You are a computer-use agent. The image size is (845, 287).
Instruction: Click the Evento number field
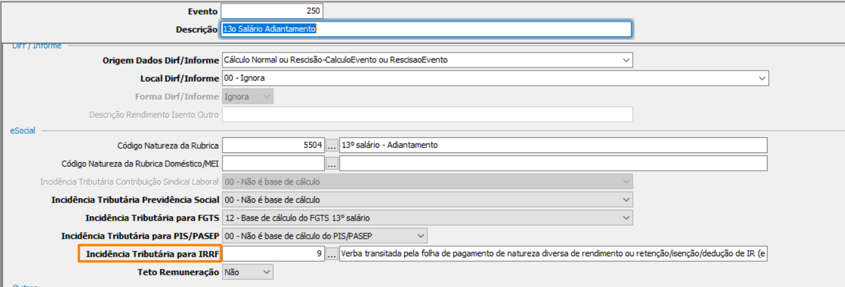tap(272, 11)
